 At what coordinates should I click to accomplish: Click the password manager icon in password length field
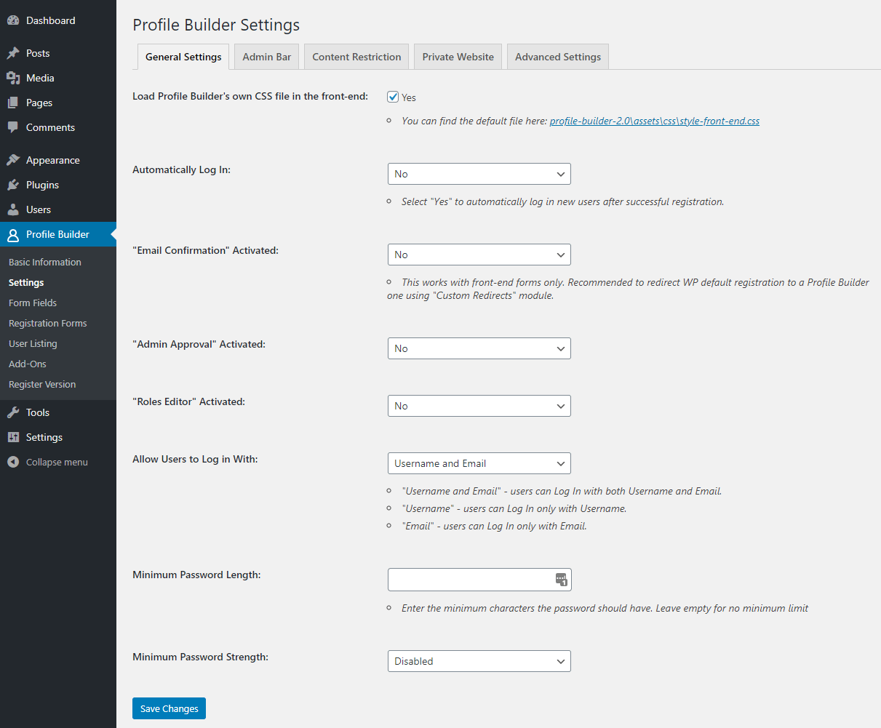[562, 580]
